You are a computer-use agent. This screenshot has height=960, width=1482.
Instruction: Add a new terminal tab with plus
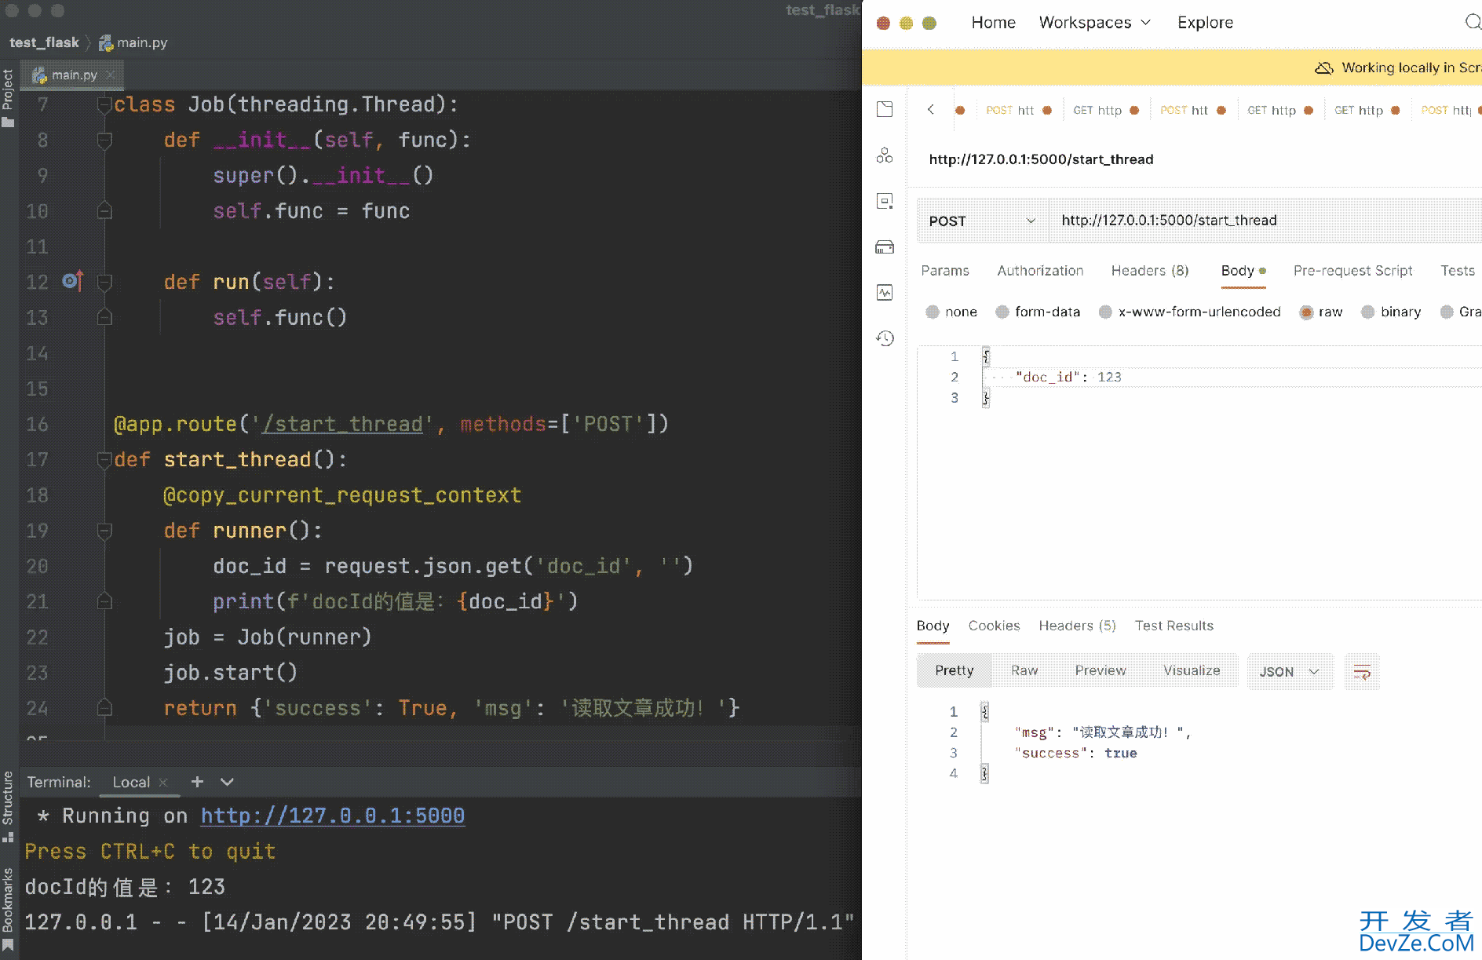point(197,782)
